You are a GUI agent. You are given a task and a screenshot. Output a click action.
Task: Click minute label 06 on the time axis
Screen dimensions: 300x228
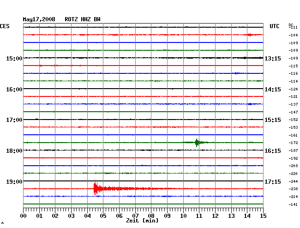pos(119,216)
